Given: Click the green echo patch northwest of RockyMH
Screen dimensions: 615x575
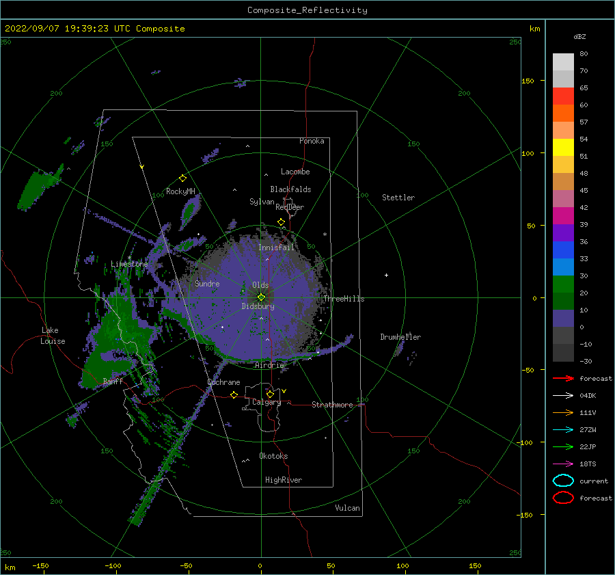Looking at the screenshot, I should pyautogui.click(x=38, y=189).
